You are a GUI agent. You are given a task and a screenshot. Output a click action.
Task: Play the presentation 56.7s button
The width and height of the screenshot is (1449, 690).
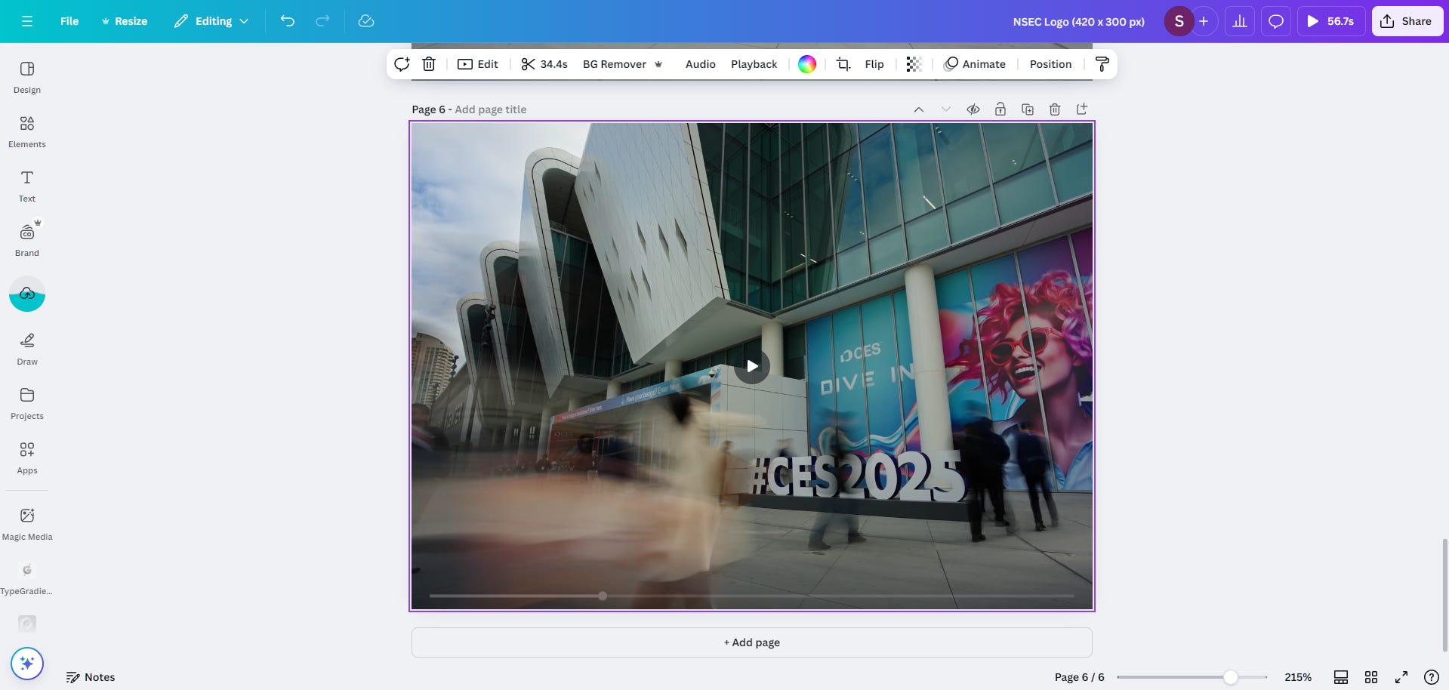(x=1330, y=21)
